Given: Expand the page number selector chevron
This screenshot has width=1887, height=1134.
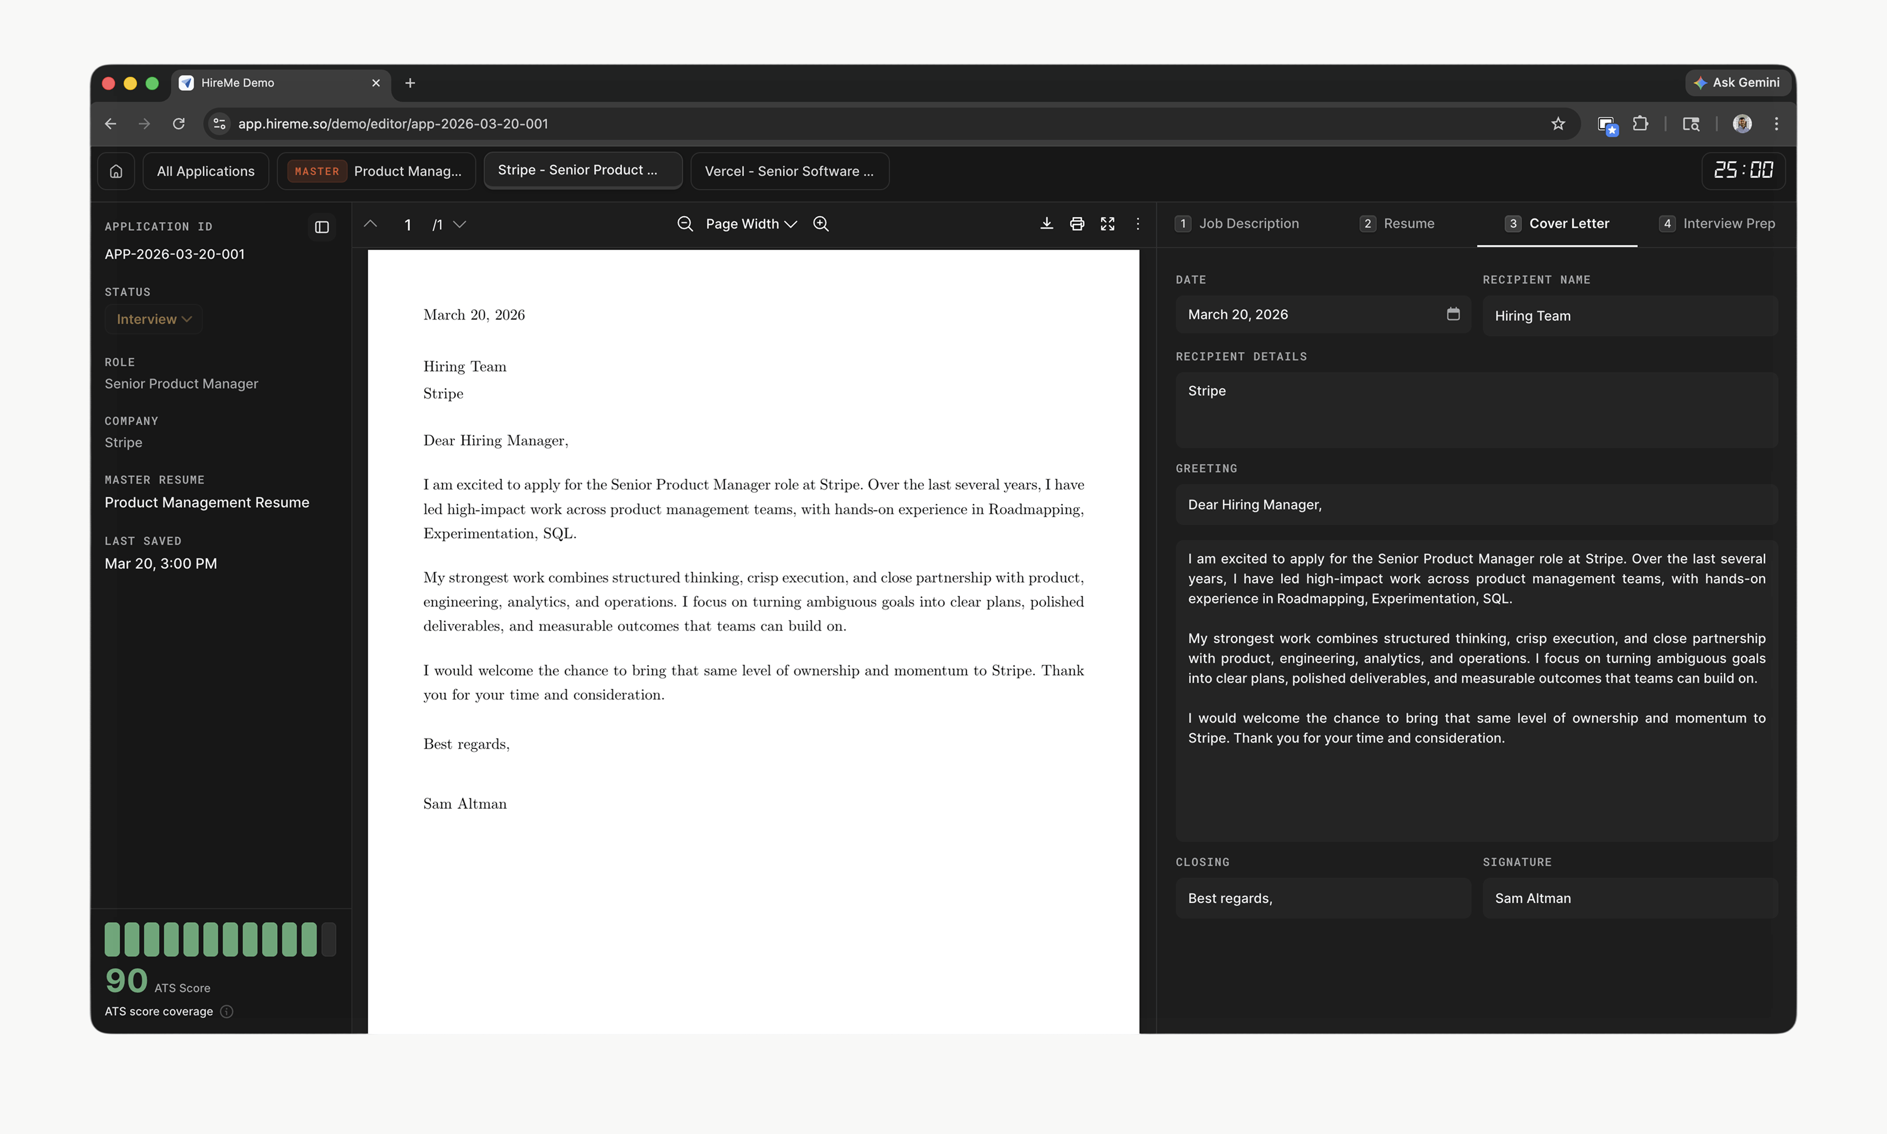Looking at the screenshot, I should (459, 224).
